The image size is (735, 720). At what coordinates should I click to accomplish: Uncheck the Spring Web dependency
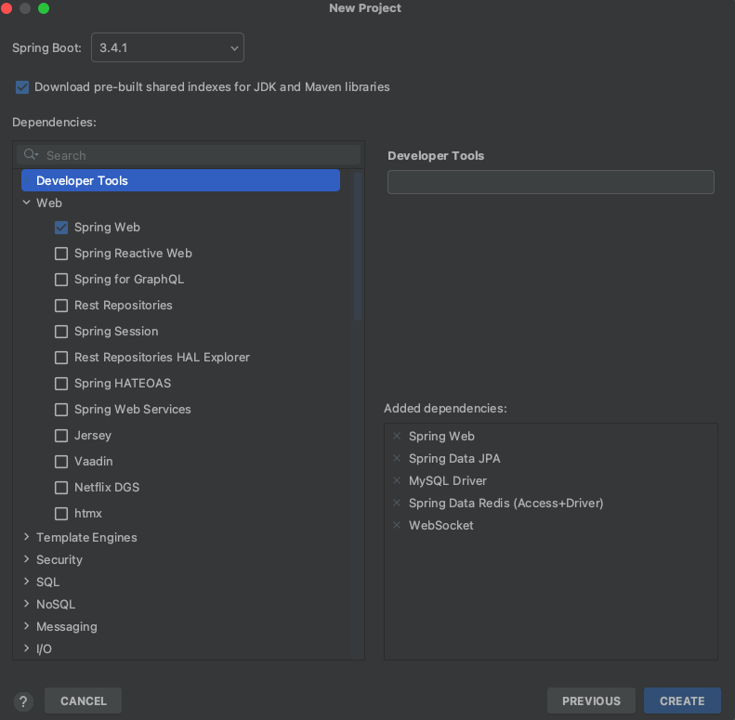pyautogui.click(x=61, y=228)
